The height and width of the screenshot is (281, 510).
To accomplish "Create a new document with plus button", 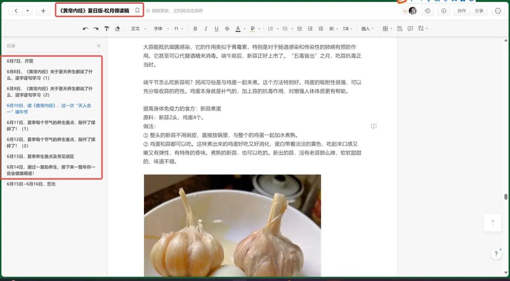I will click(x=43, y=11).
